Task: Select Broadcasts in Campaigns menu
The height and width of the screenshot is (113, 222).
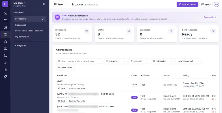Action: coord(30,19)
